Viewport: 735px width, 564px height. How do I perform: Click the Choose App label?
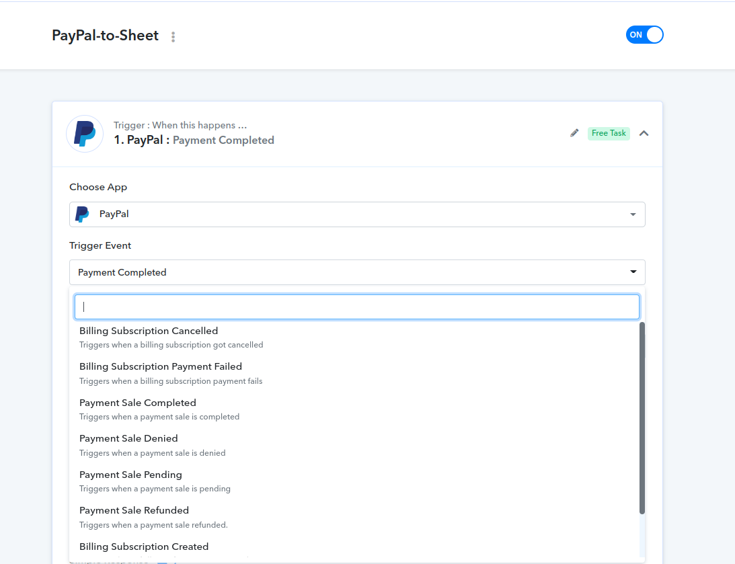coord(98,187)
